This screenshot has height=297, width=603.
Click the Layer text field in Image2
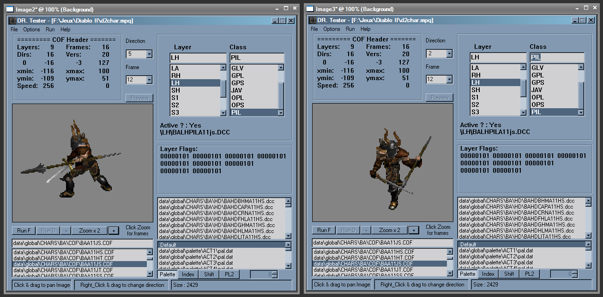(198, 58)
